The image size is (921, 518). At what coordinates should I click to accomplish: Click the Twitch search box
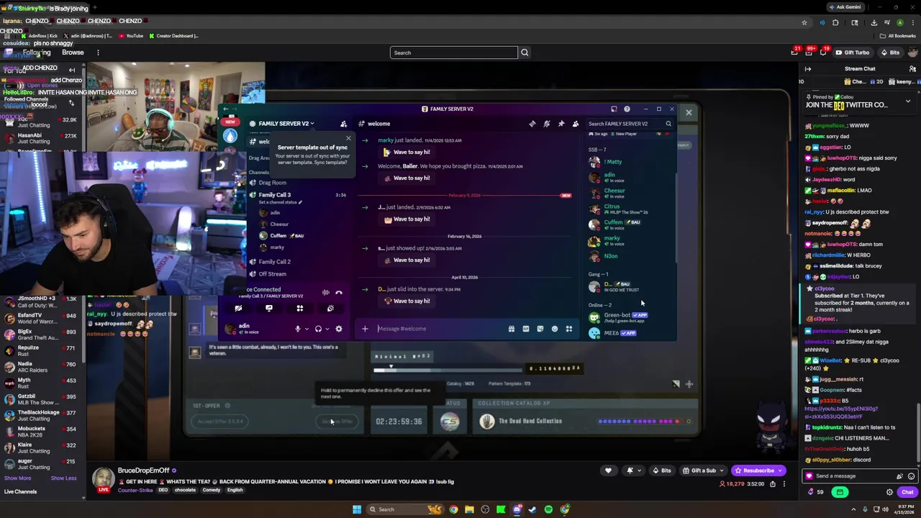(x=453, y=53)
